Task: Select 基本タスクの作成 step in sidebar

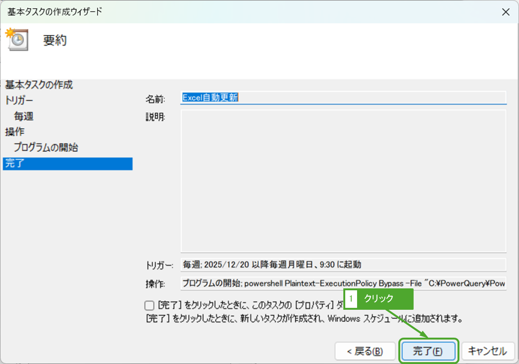Action: click(39, 85)
